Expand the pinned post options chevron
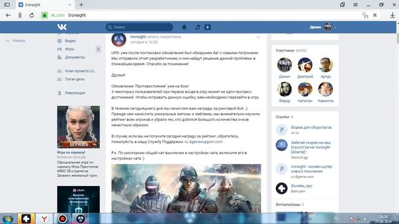Screen dimensions: 399x224 pos(258,37)
